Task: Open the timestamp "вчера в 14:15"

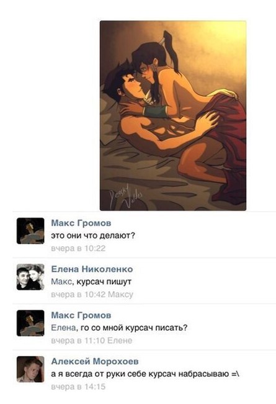Action: 78,387
